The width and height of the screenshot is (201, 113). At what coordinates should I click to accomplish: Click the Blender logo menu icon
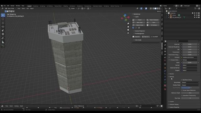click(2, 6)
